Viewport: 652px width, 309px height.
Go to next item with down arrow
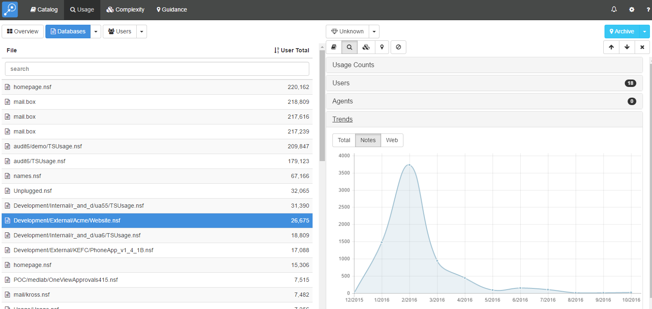pos(627,47)
